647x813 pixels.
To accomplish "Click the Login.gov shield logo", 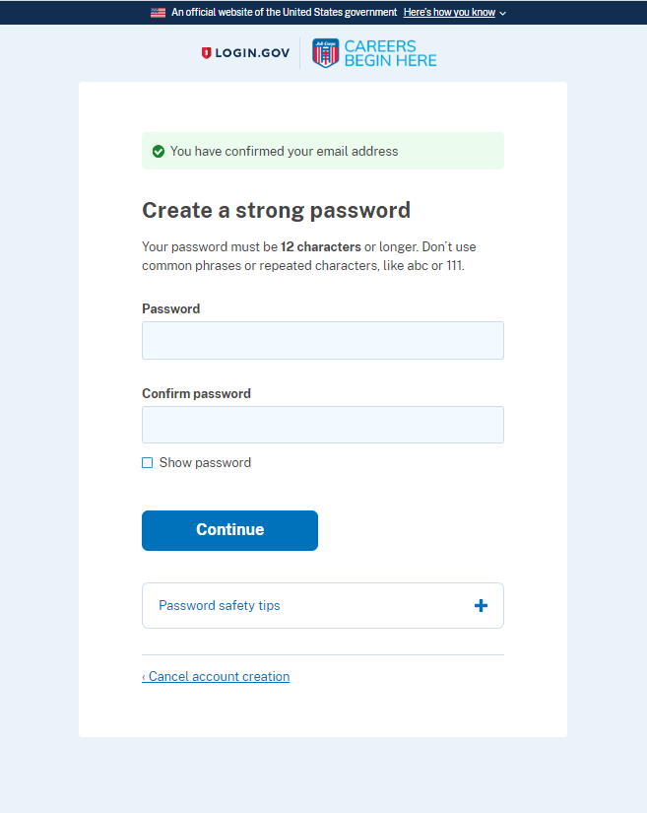I will click(x=206, y=53).
